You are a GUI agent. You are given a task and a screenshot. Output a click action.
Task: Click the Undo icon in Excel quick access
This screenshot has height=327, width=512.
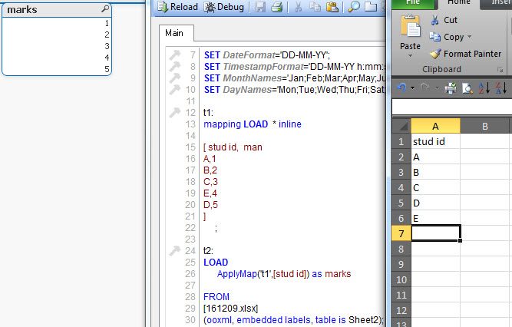coord(401,88)
